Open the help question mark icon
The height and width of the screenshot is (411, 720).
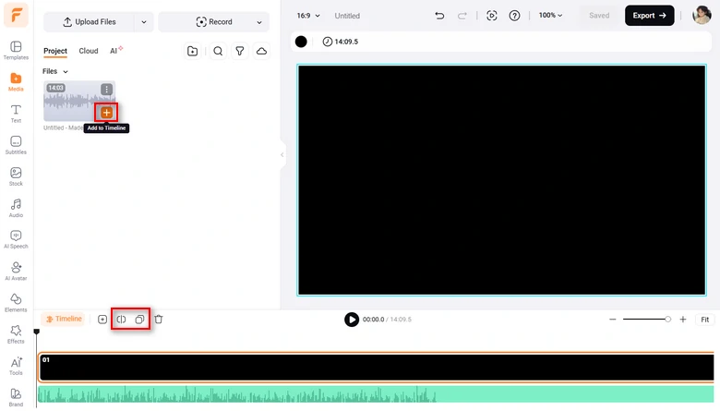click(515, 16)
